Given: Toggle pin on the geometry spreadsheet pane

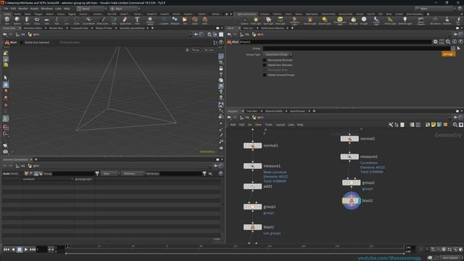Looking at the screenshot, I should coord(215,166).
